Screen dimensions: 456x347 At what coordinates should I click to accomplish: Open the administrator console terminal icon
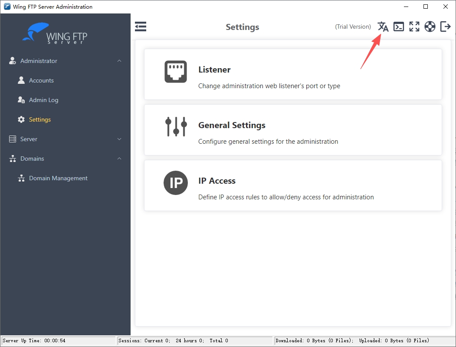click(x=398, y=27)
